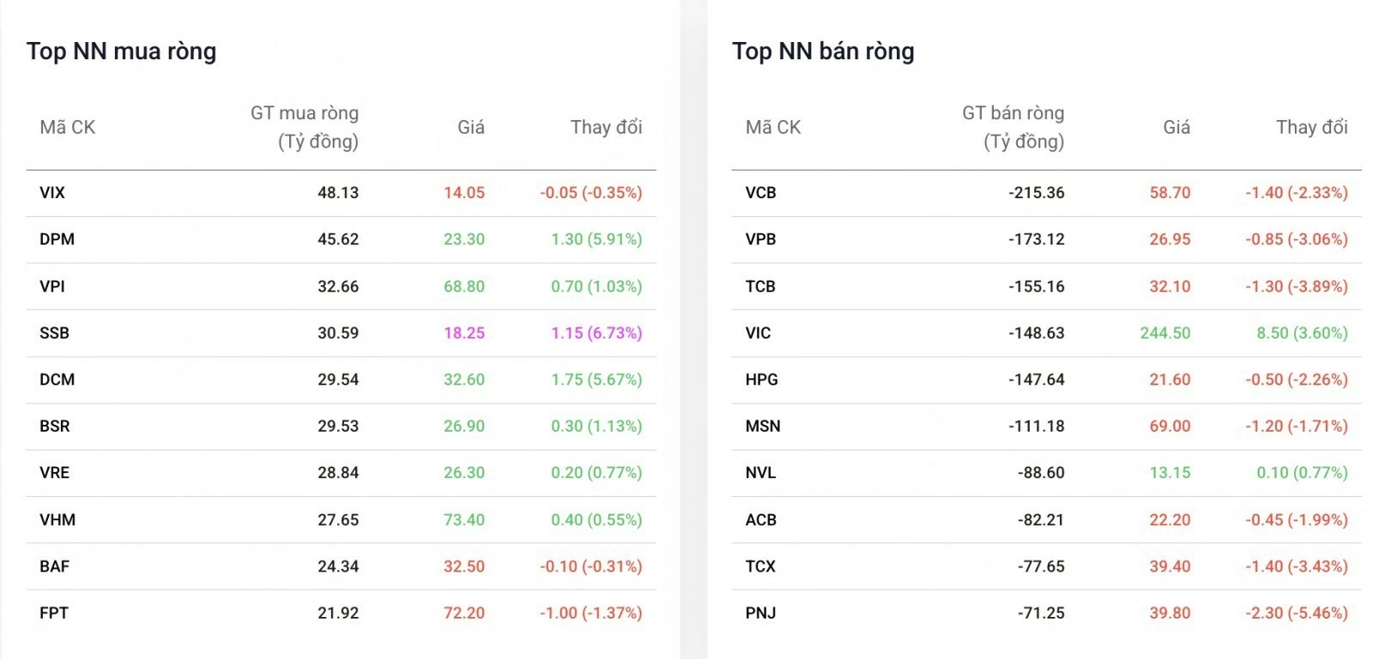Click DCM change 1.75 (5.67%)
Viewport: 1373px width, 659px height.
[596, 379]
